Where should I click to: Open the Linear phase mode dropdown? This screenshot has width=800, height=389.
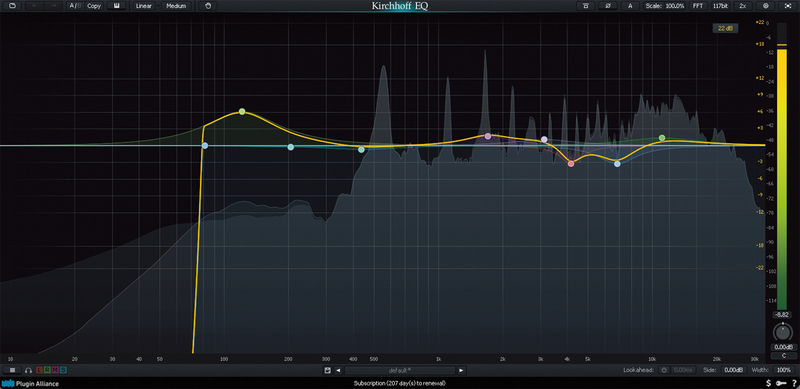[x=144, y=6]
